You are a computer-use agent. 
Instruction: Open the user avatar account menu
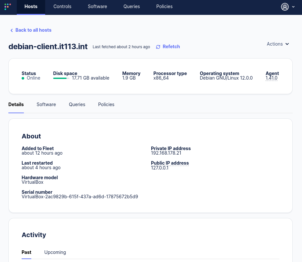coord(285,7)
